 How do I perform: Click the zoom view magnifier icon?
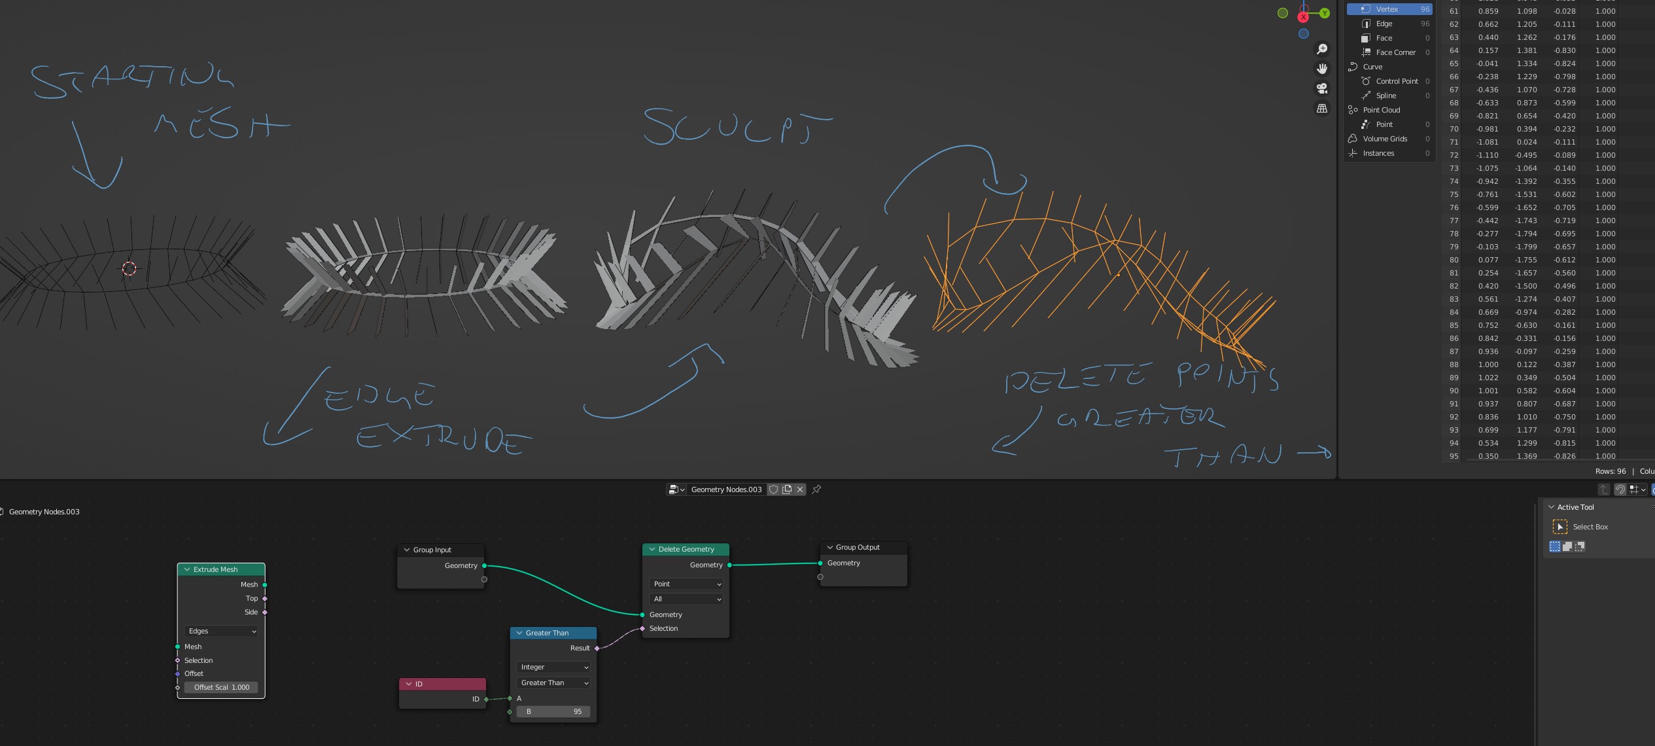click(x=1322, y=50)
